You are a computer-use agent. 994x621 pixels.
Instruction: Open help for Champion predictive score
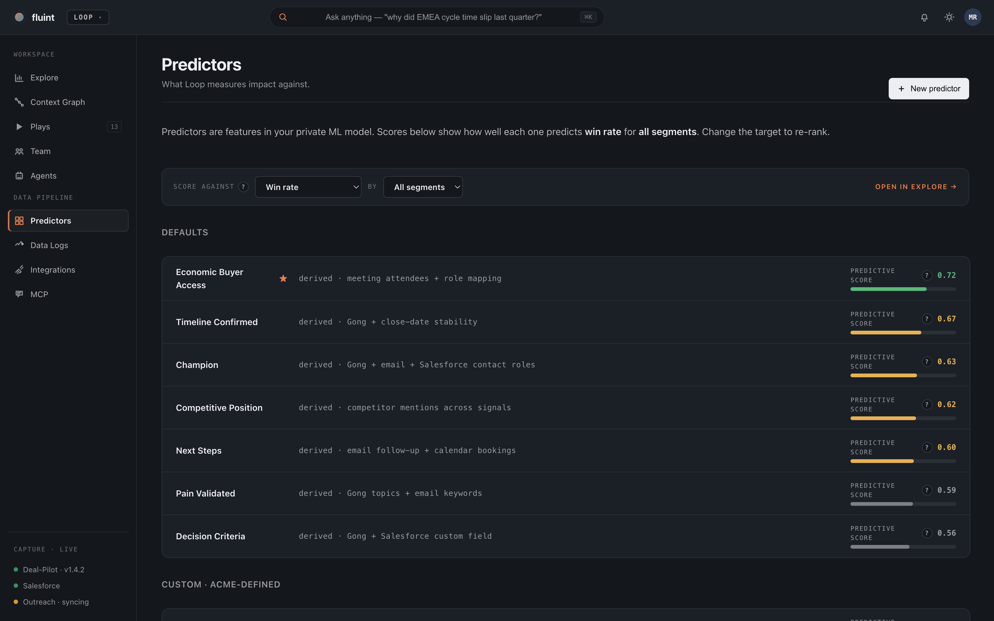[x=927, y=362]
